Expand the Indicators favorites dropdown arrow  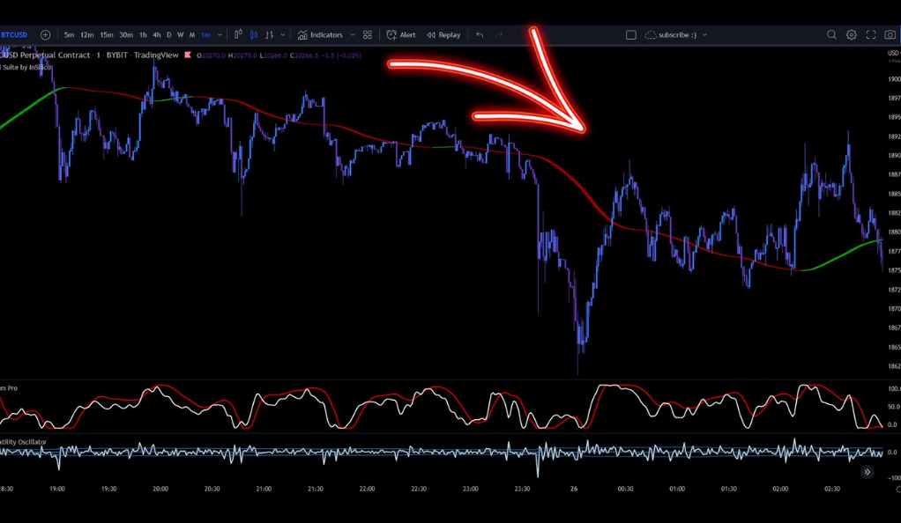tap(353, 35)
